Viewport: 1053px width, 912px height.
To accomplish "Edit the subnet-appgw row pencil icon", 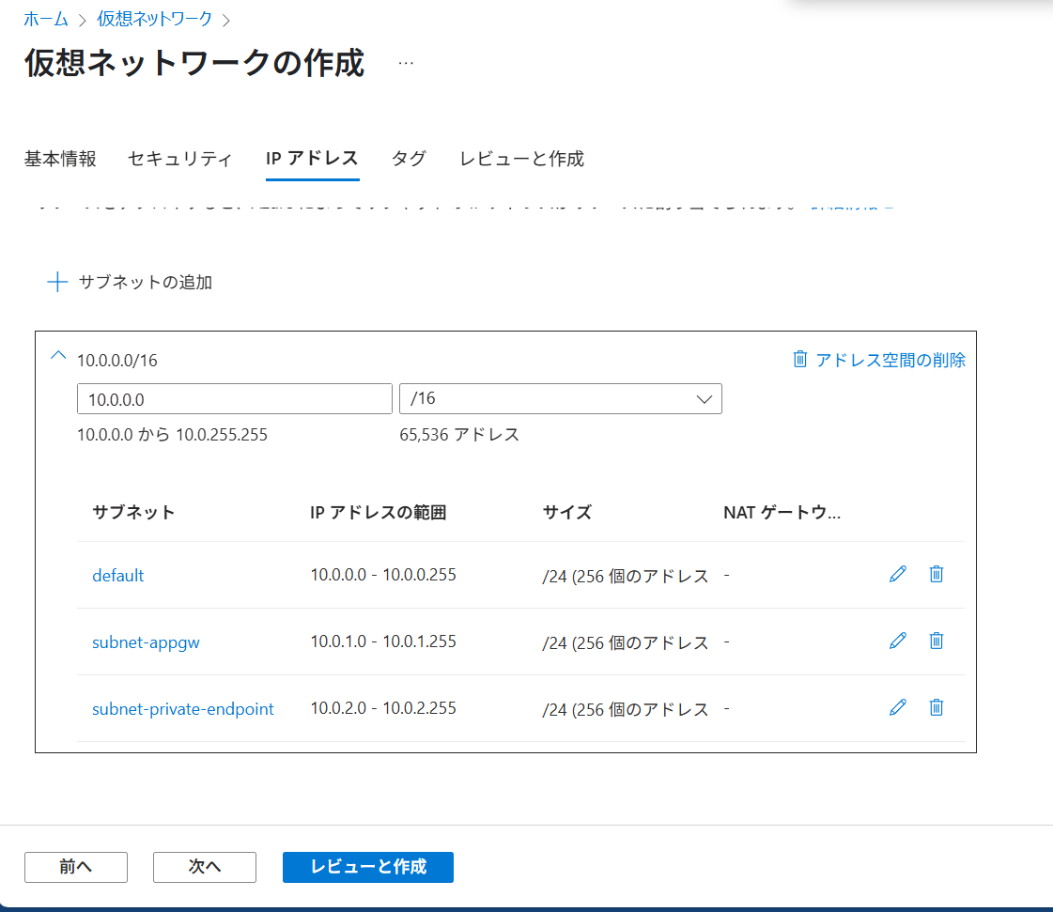I will pyautogui.click(x=898, y=641).
